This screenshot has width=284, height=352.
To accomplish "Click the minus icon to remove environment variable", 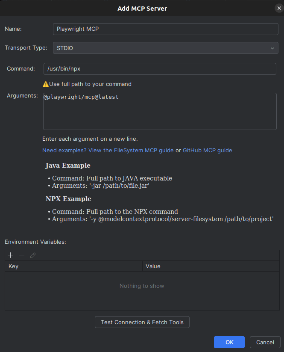I will 22,255.
